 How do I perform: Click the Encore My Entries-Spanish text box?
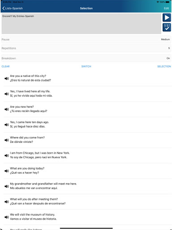point(82,24)
